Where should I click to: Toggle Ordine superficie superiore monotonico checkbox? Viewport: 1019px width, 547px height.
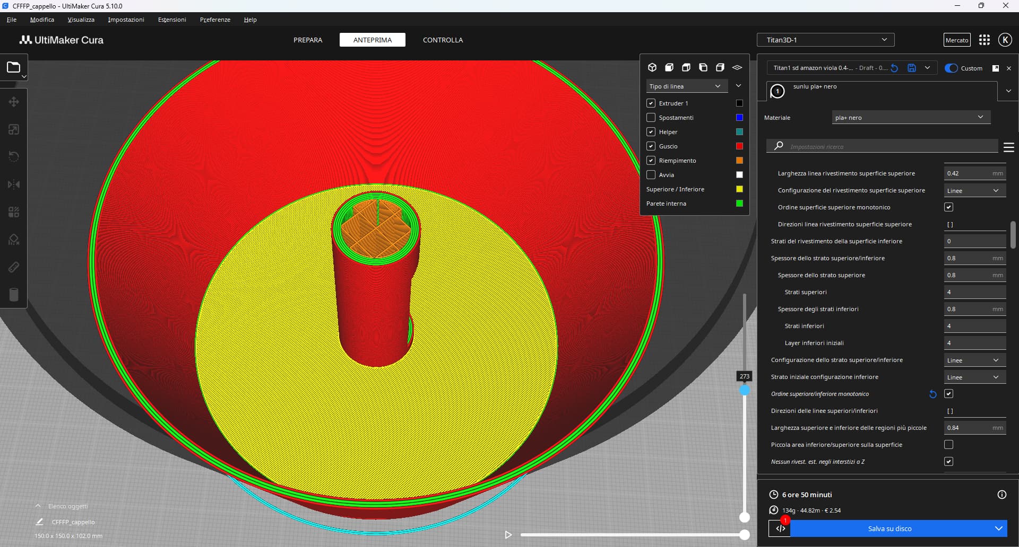(x=949, y=207)
